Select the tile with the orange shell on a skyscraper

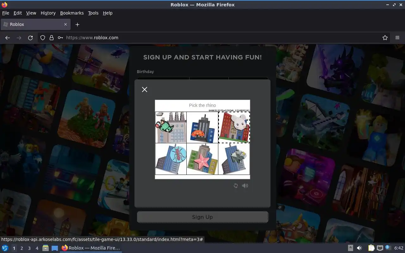(202, 127)
